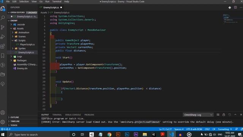The width and height of the screenshot is (243, 137).
Task: Open the Go menu
Action: coord(41,2)
